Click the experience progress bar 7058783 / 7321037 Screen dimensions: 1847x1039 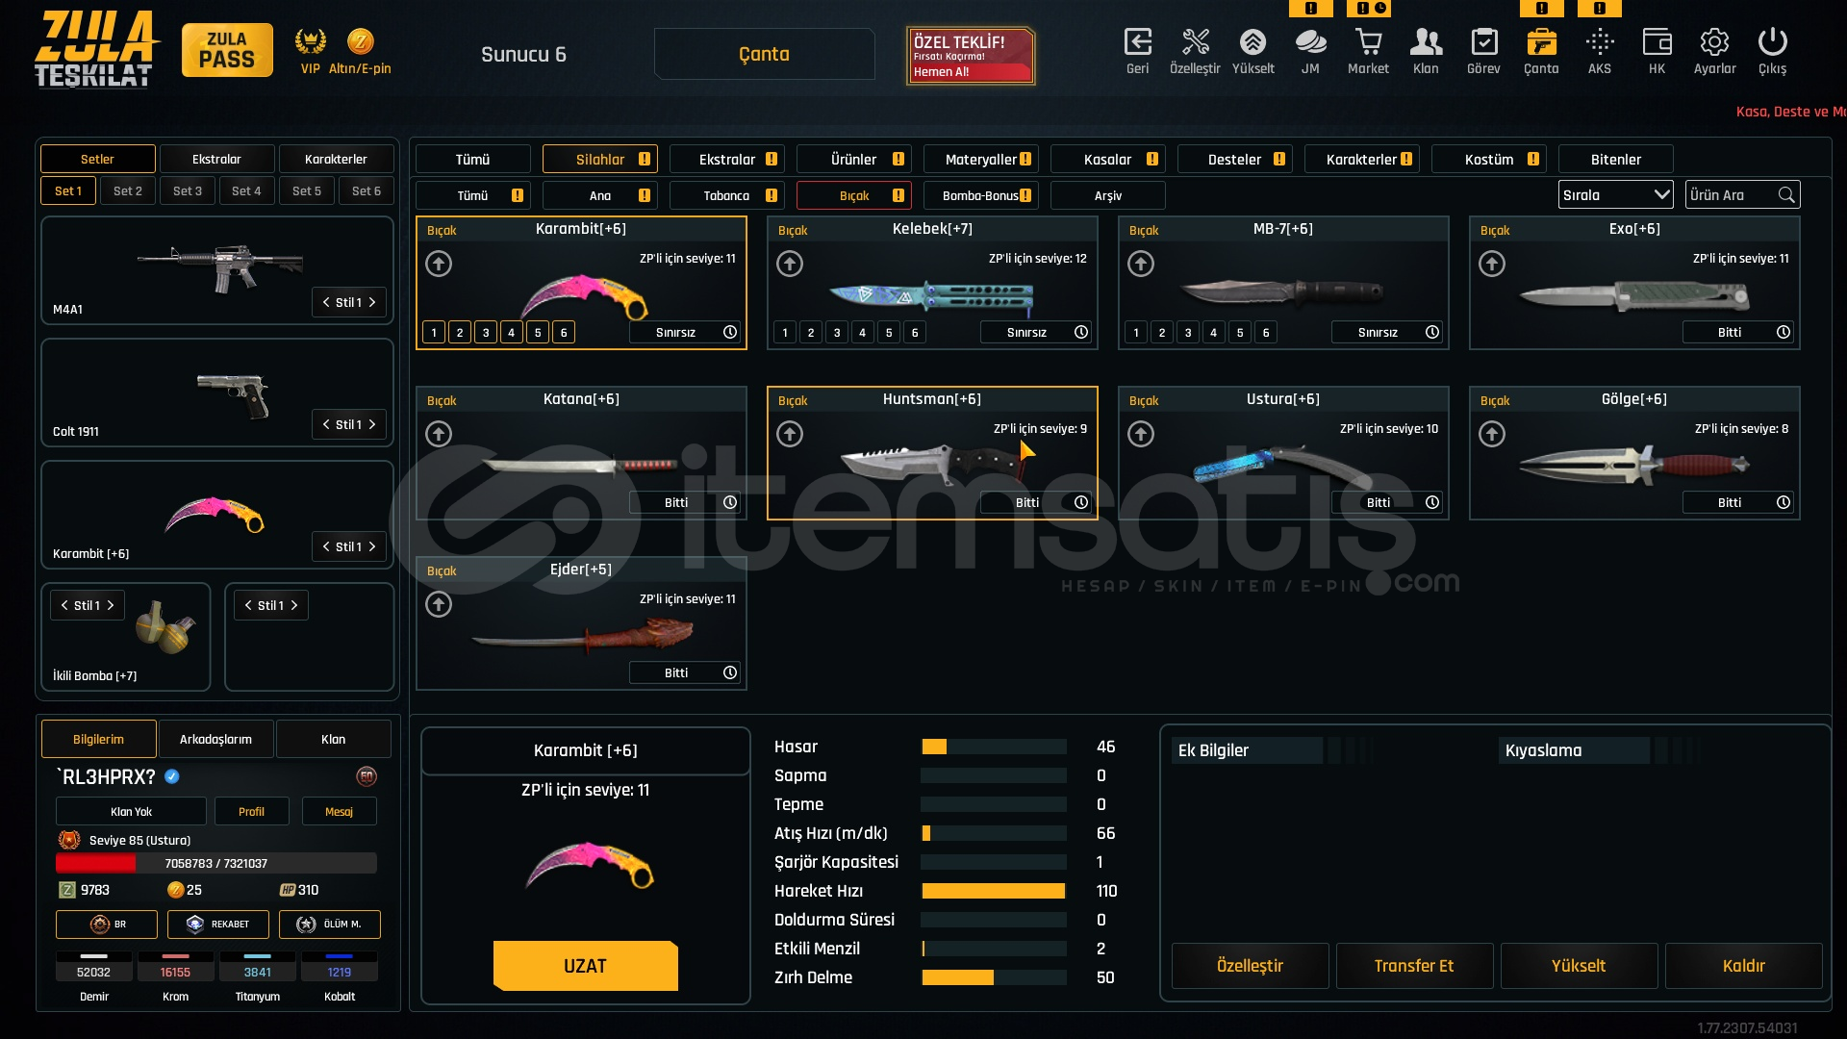click(x=216, y=863)
